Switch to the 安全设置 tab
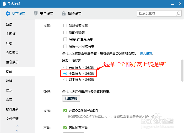Screen dimensions: 184x133 (x=44, y=14)
